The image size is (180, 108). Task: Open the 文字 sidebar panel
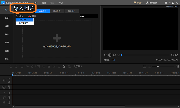pos(7,18)
